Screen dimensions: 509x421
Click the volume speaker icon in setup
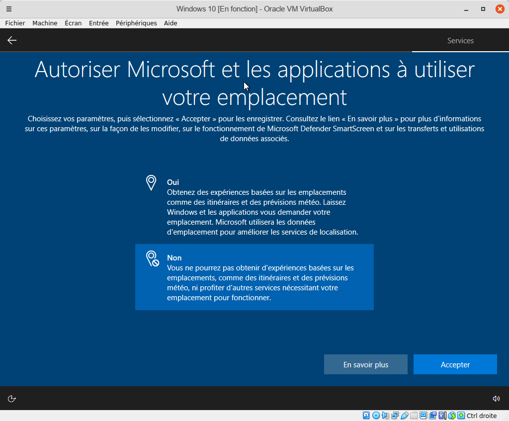point(496,399)
